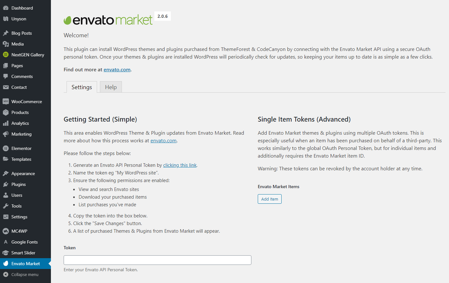Click the WooCommerce logo icon

(x=6, y=102)
